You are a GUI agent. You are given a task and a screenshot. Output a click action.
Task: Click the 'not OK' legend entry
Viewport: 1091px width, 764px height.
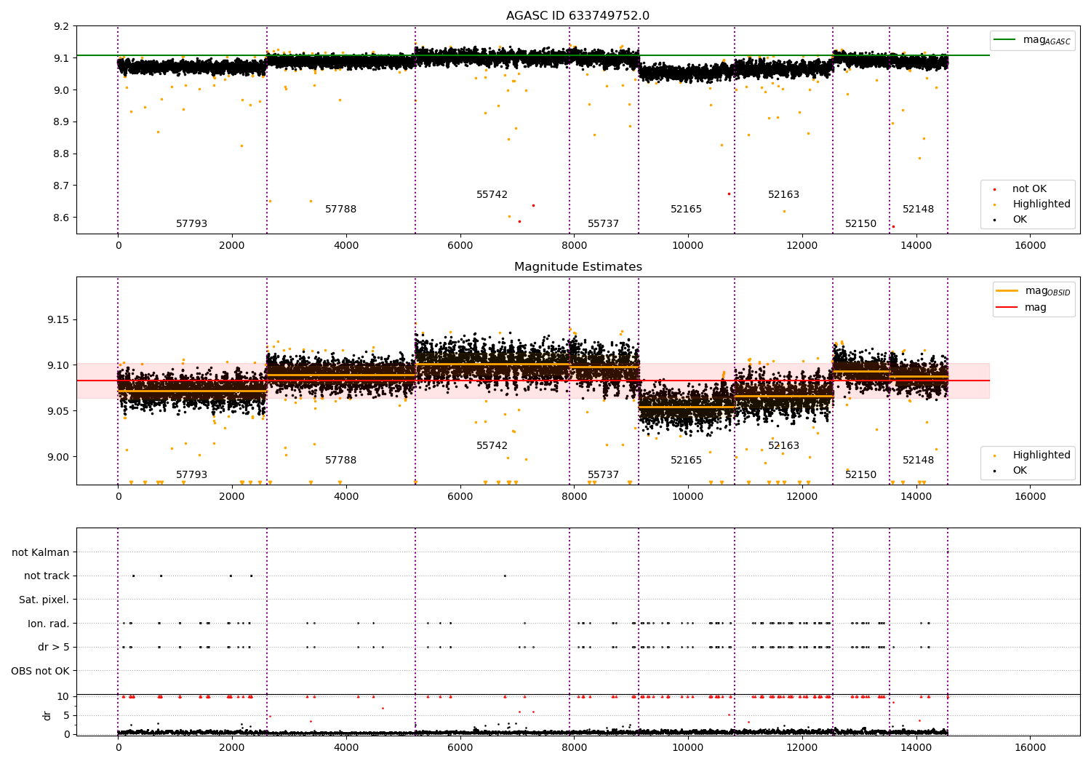[x=1029, y=189]
